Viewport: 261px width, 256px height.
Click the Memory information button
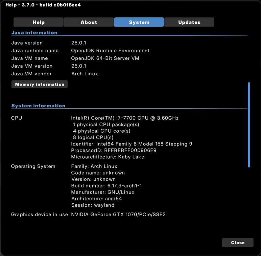(40, 84)
